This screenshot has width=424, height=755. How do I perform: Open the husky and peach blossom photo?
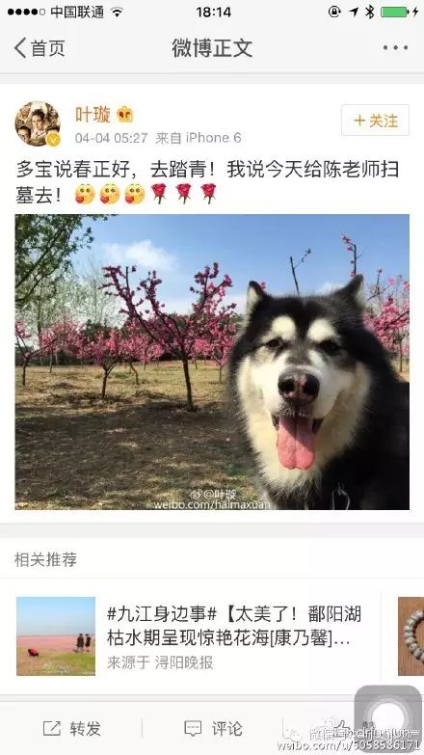point(212,363)
